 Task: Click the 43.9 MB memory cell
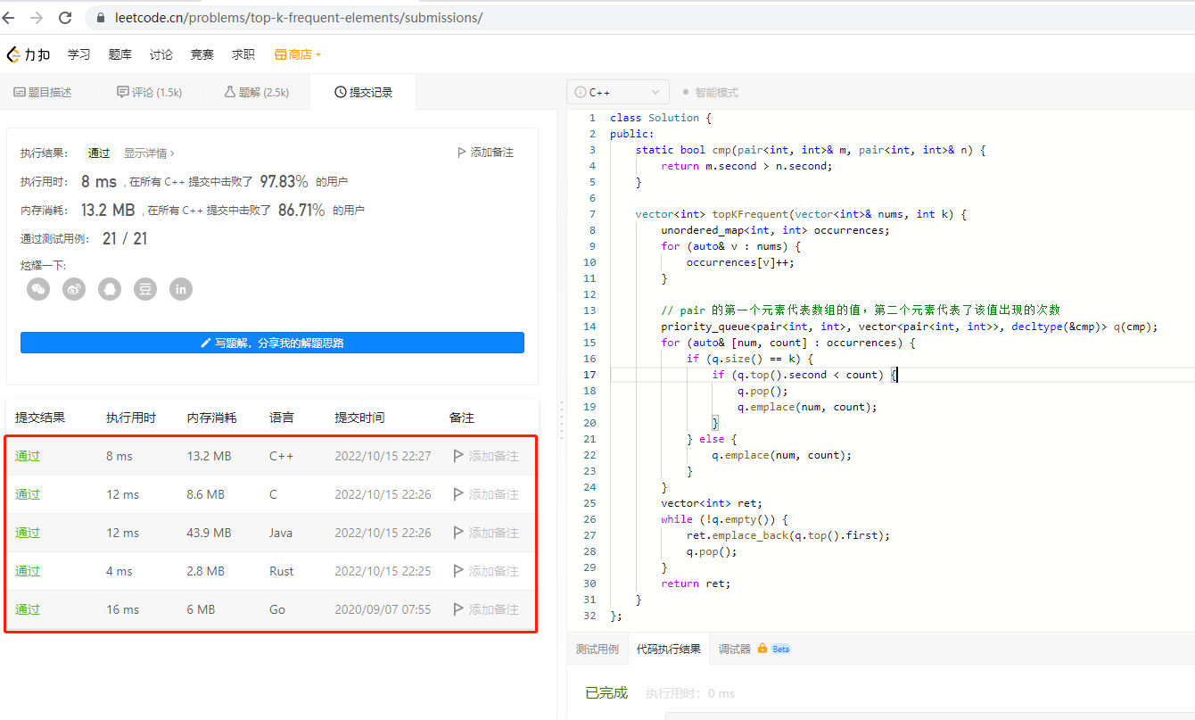[x=209, y=533]
